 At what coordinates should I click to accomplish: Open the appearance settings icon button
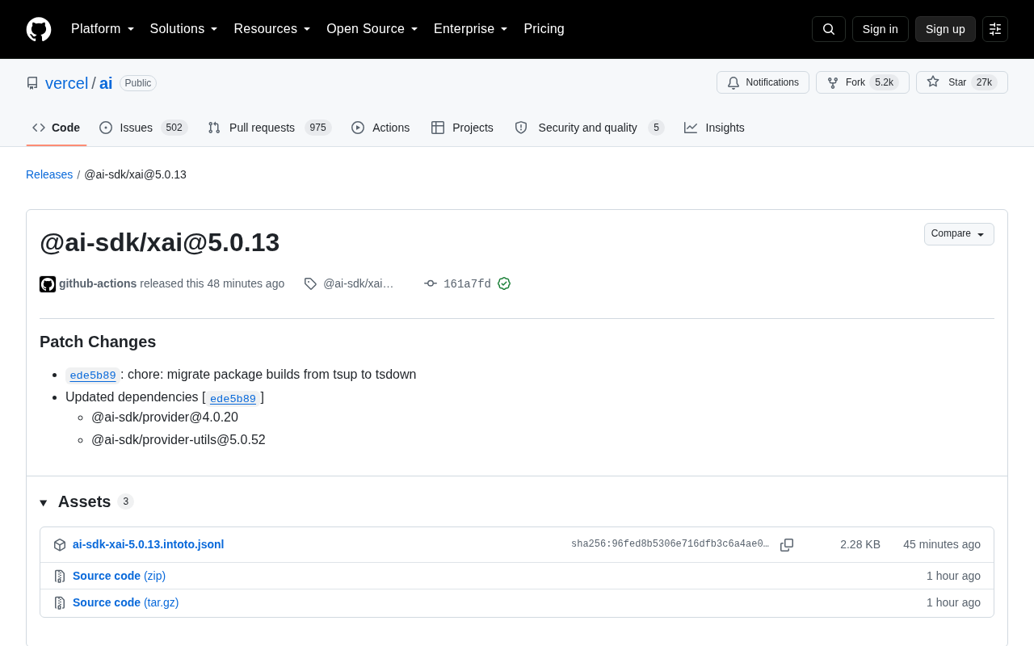pyautogui.click(x=995, y=29)
